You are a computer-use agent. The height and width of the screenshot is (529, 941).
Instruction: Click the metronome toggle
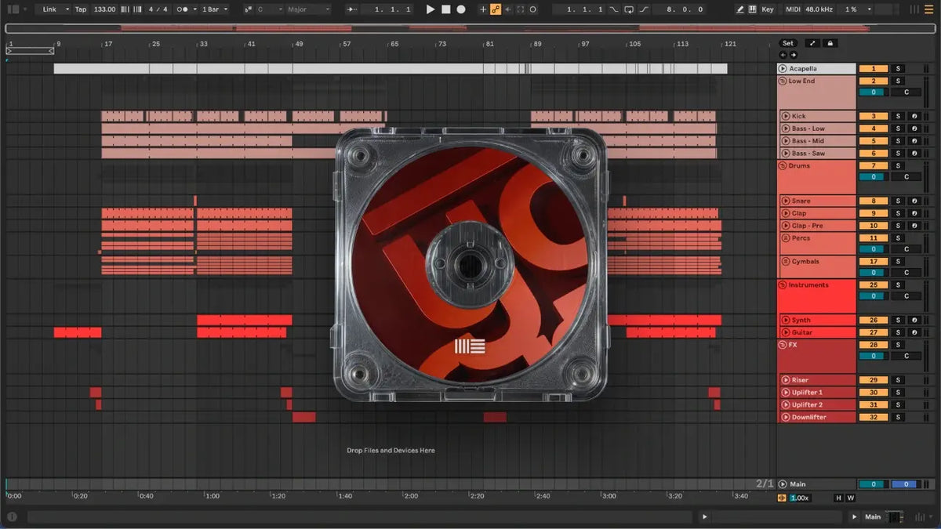[x=183, y=9]
